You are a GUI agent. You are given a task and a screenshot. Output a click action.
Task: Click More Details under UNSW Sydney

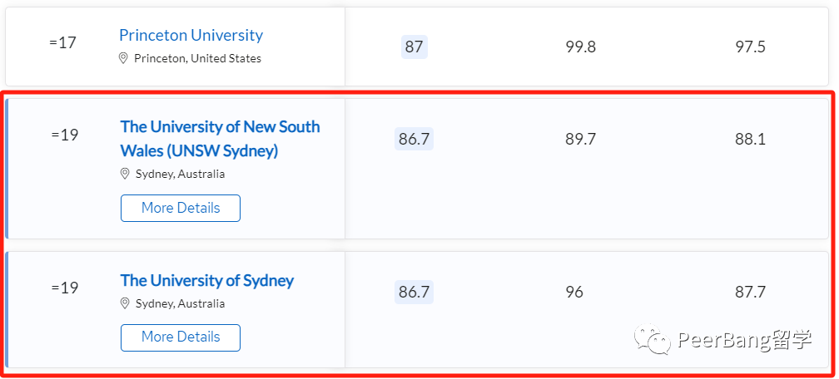(x=181, y=208)
